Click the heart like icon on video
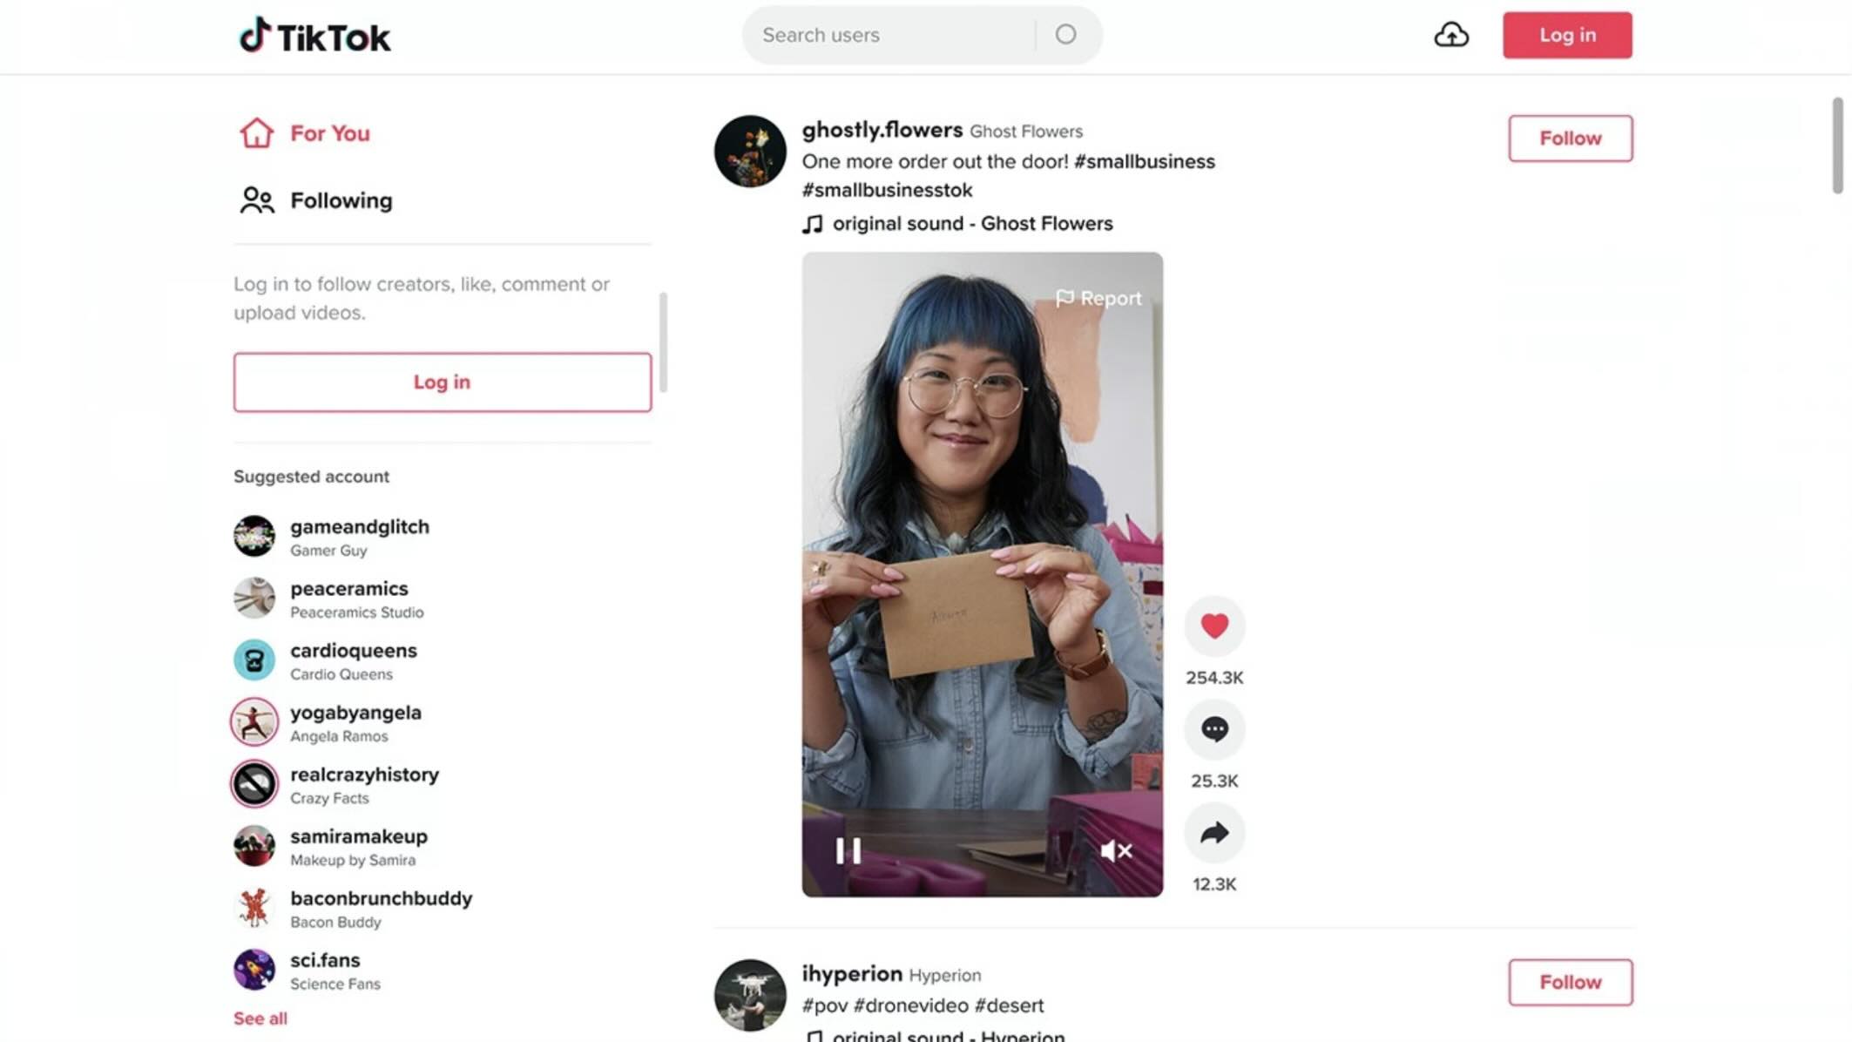This screenshot has height=1042, width=1852. [x=1214, y=625]
